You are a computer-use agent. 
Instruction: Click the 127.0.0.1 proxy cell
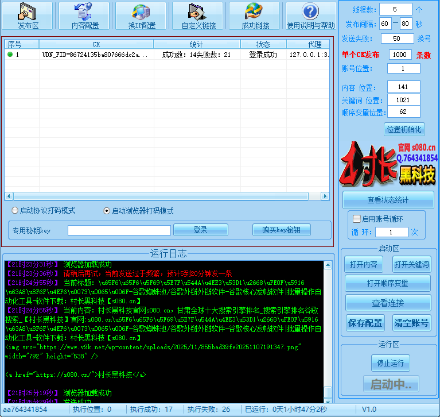coord(309,55)
